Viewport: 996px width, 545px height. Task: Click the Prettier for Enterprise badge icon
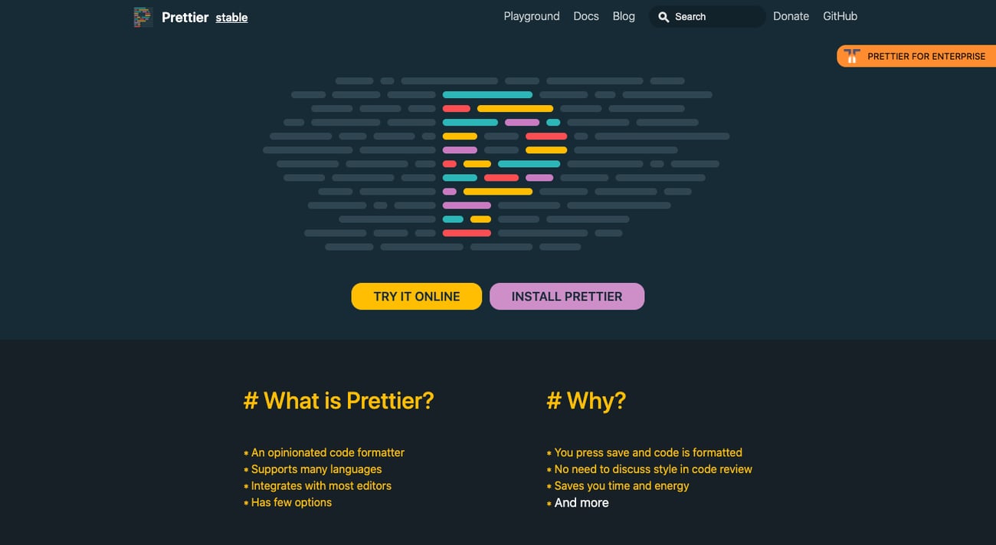852,55
